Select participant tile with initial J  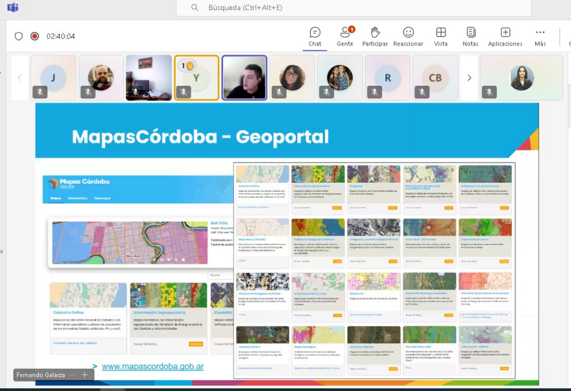pyautogui.click(x=54, y=77)
